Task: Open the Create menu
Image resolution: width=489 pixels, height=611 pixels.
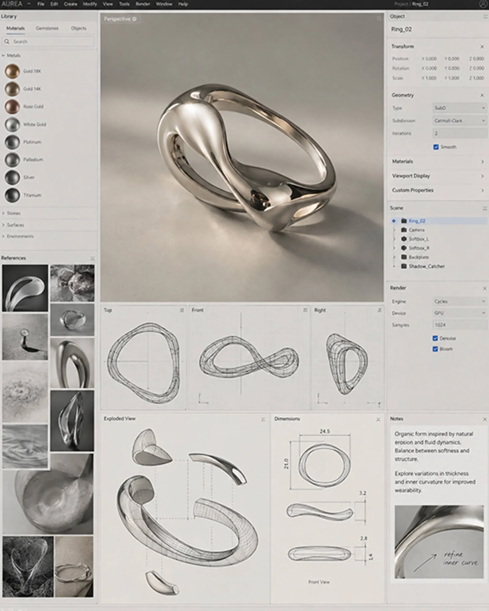Action: coord(71,4)
